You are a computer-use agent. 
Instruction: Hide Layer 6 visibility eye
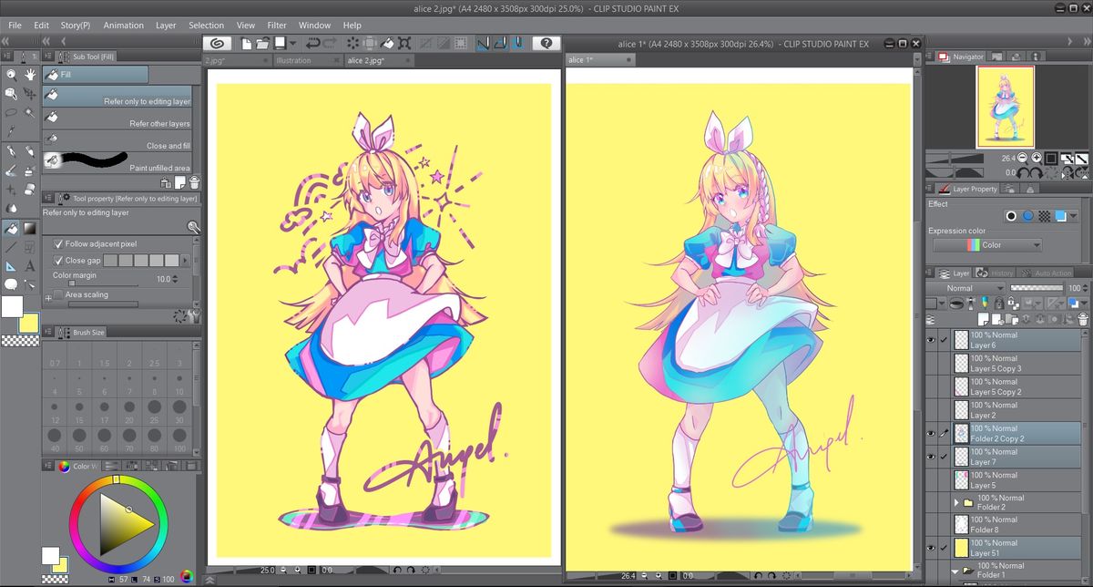click(x=931, y=340)
